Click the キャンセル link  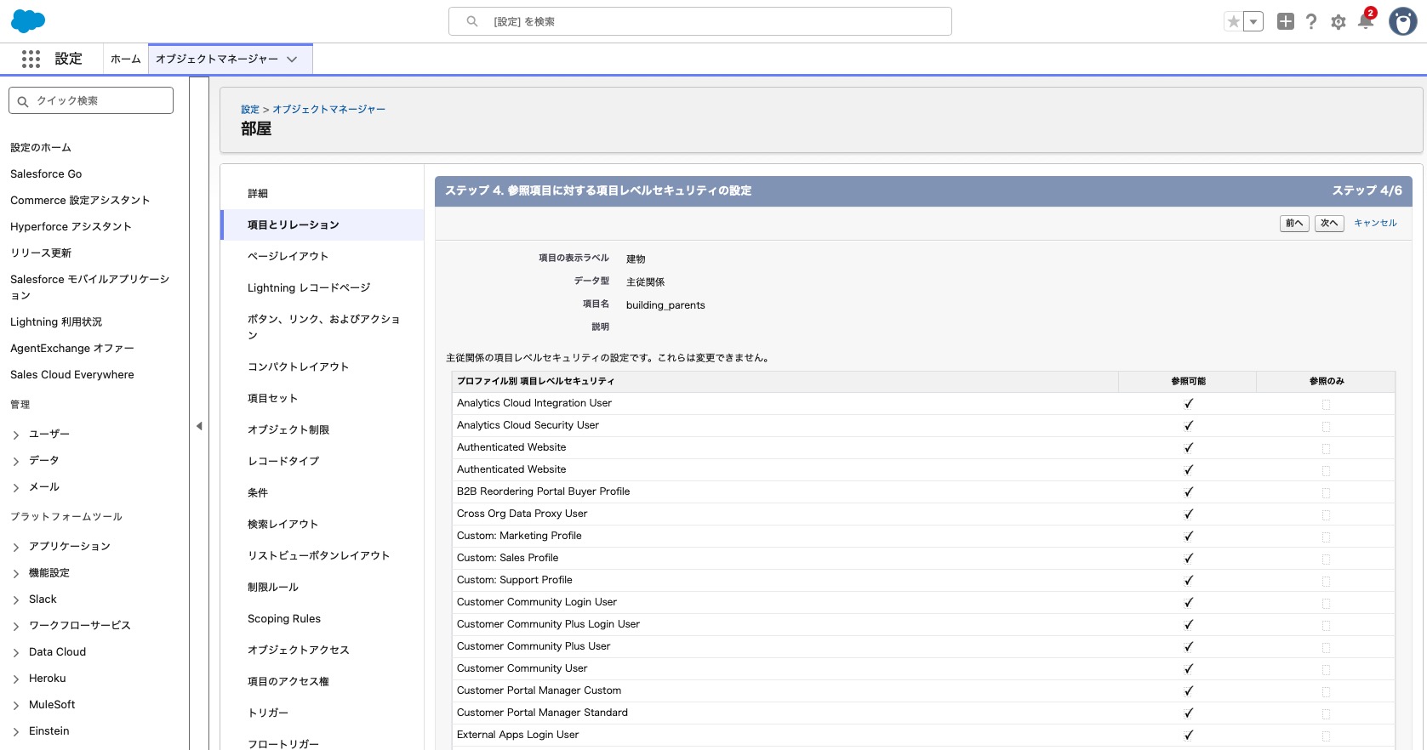coord(1375,223)
